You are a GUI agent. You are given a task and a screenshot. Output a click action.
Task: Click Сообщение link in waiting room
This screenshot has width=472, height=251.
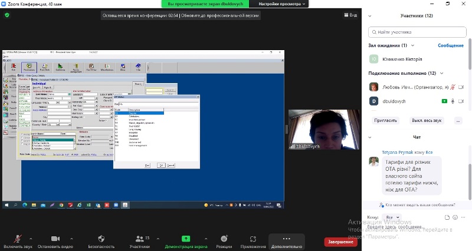(451, 45)
